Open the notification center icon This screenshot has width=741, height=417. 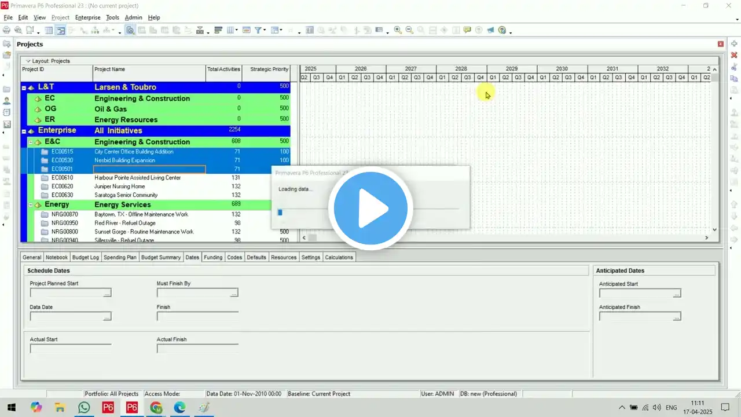pos(725,407)
